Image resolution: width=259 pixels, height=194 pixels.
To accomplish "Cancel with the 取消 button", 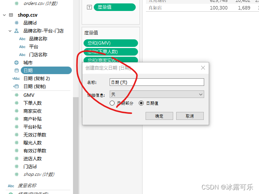I will click(190, 116).
